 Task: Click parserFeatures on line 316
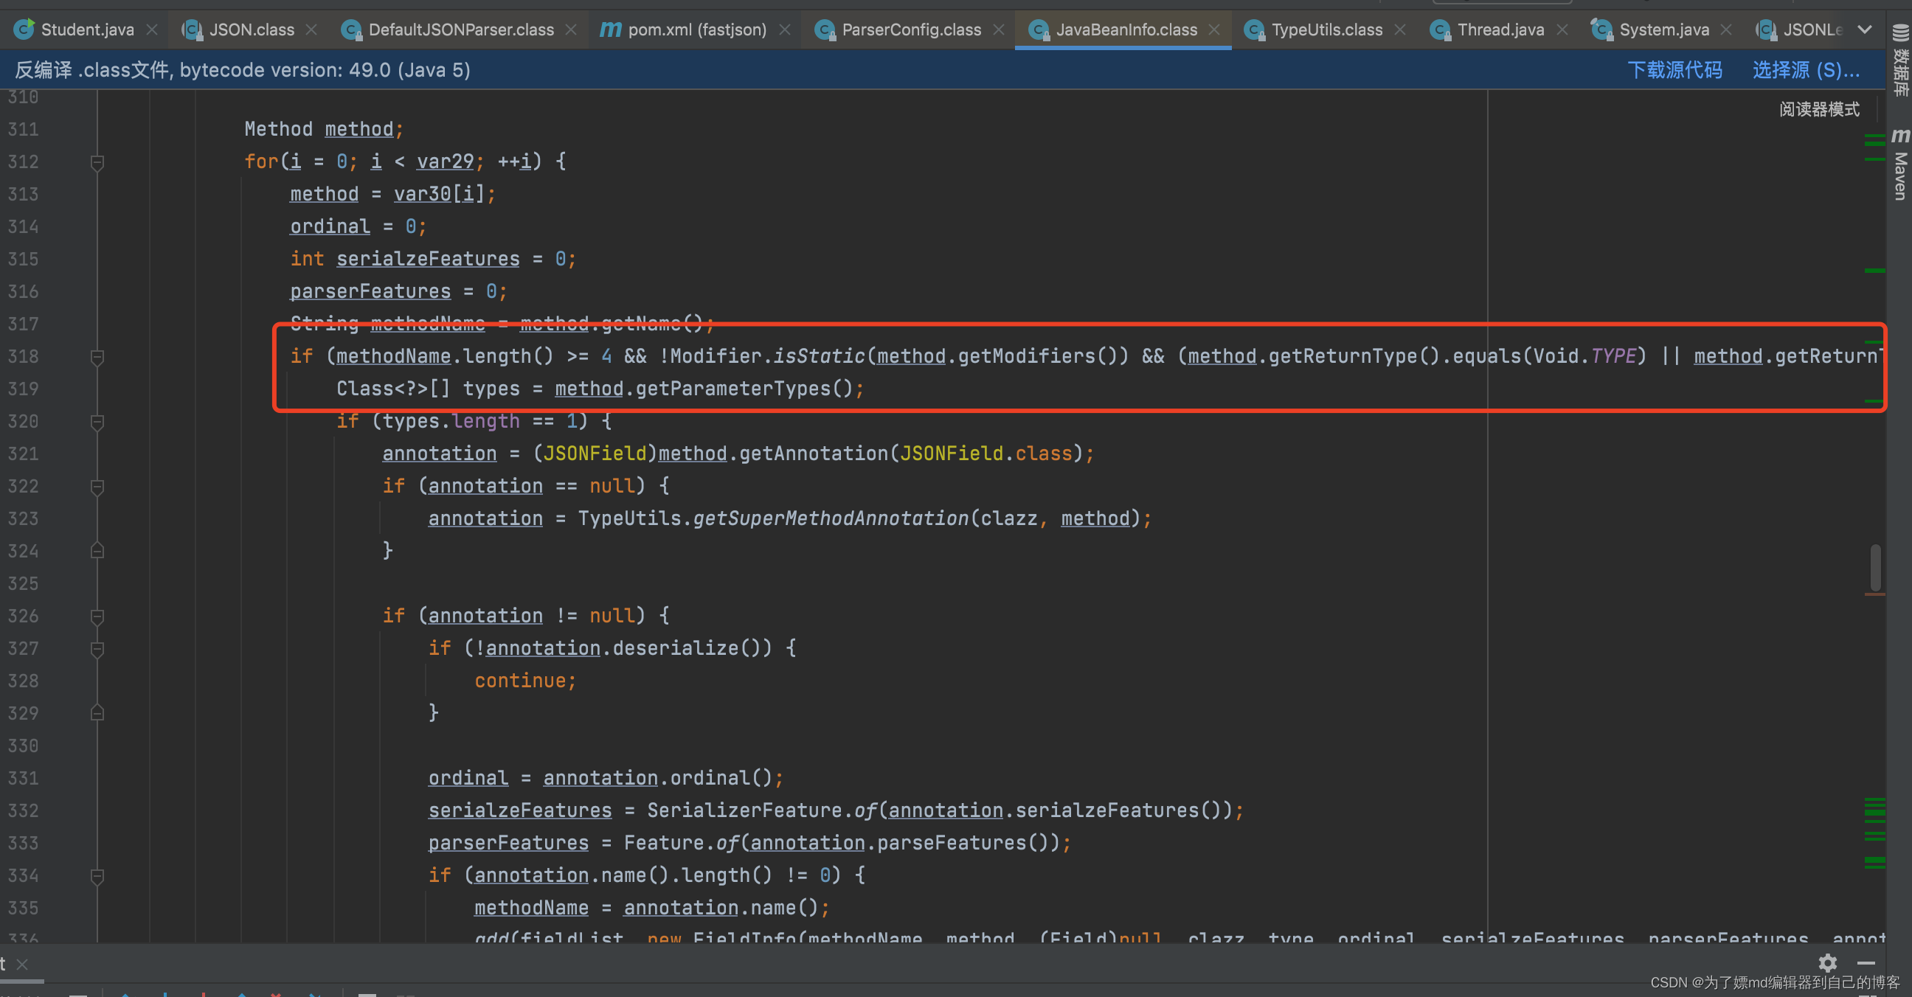[x=370, y=291]
